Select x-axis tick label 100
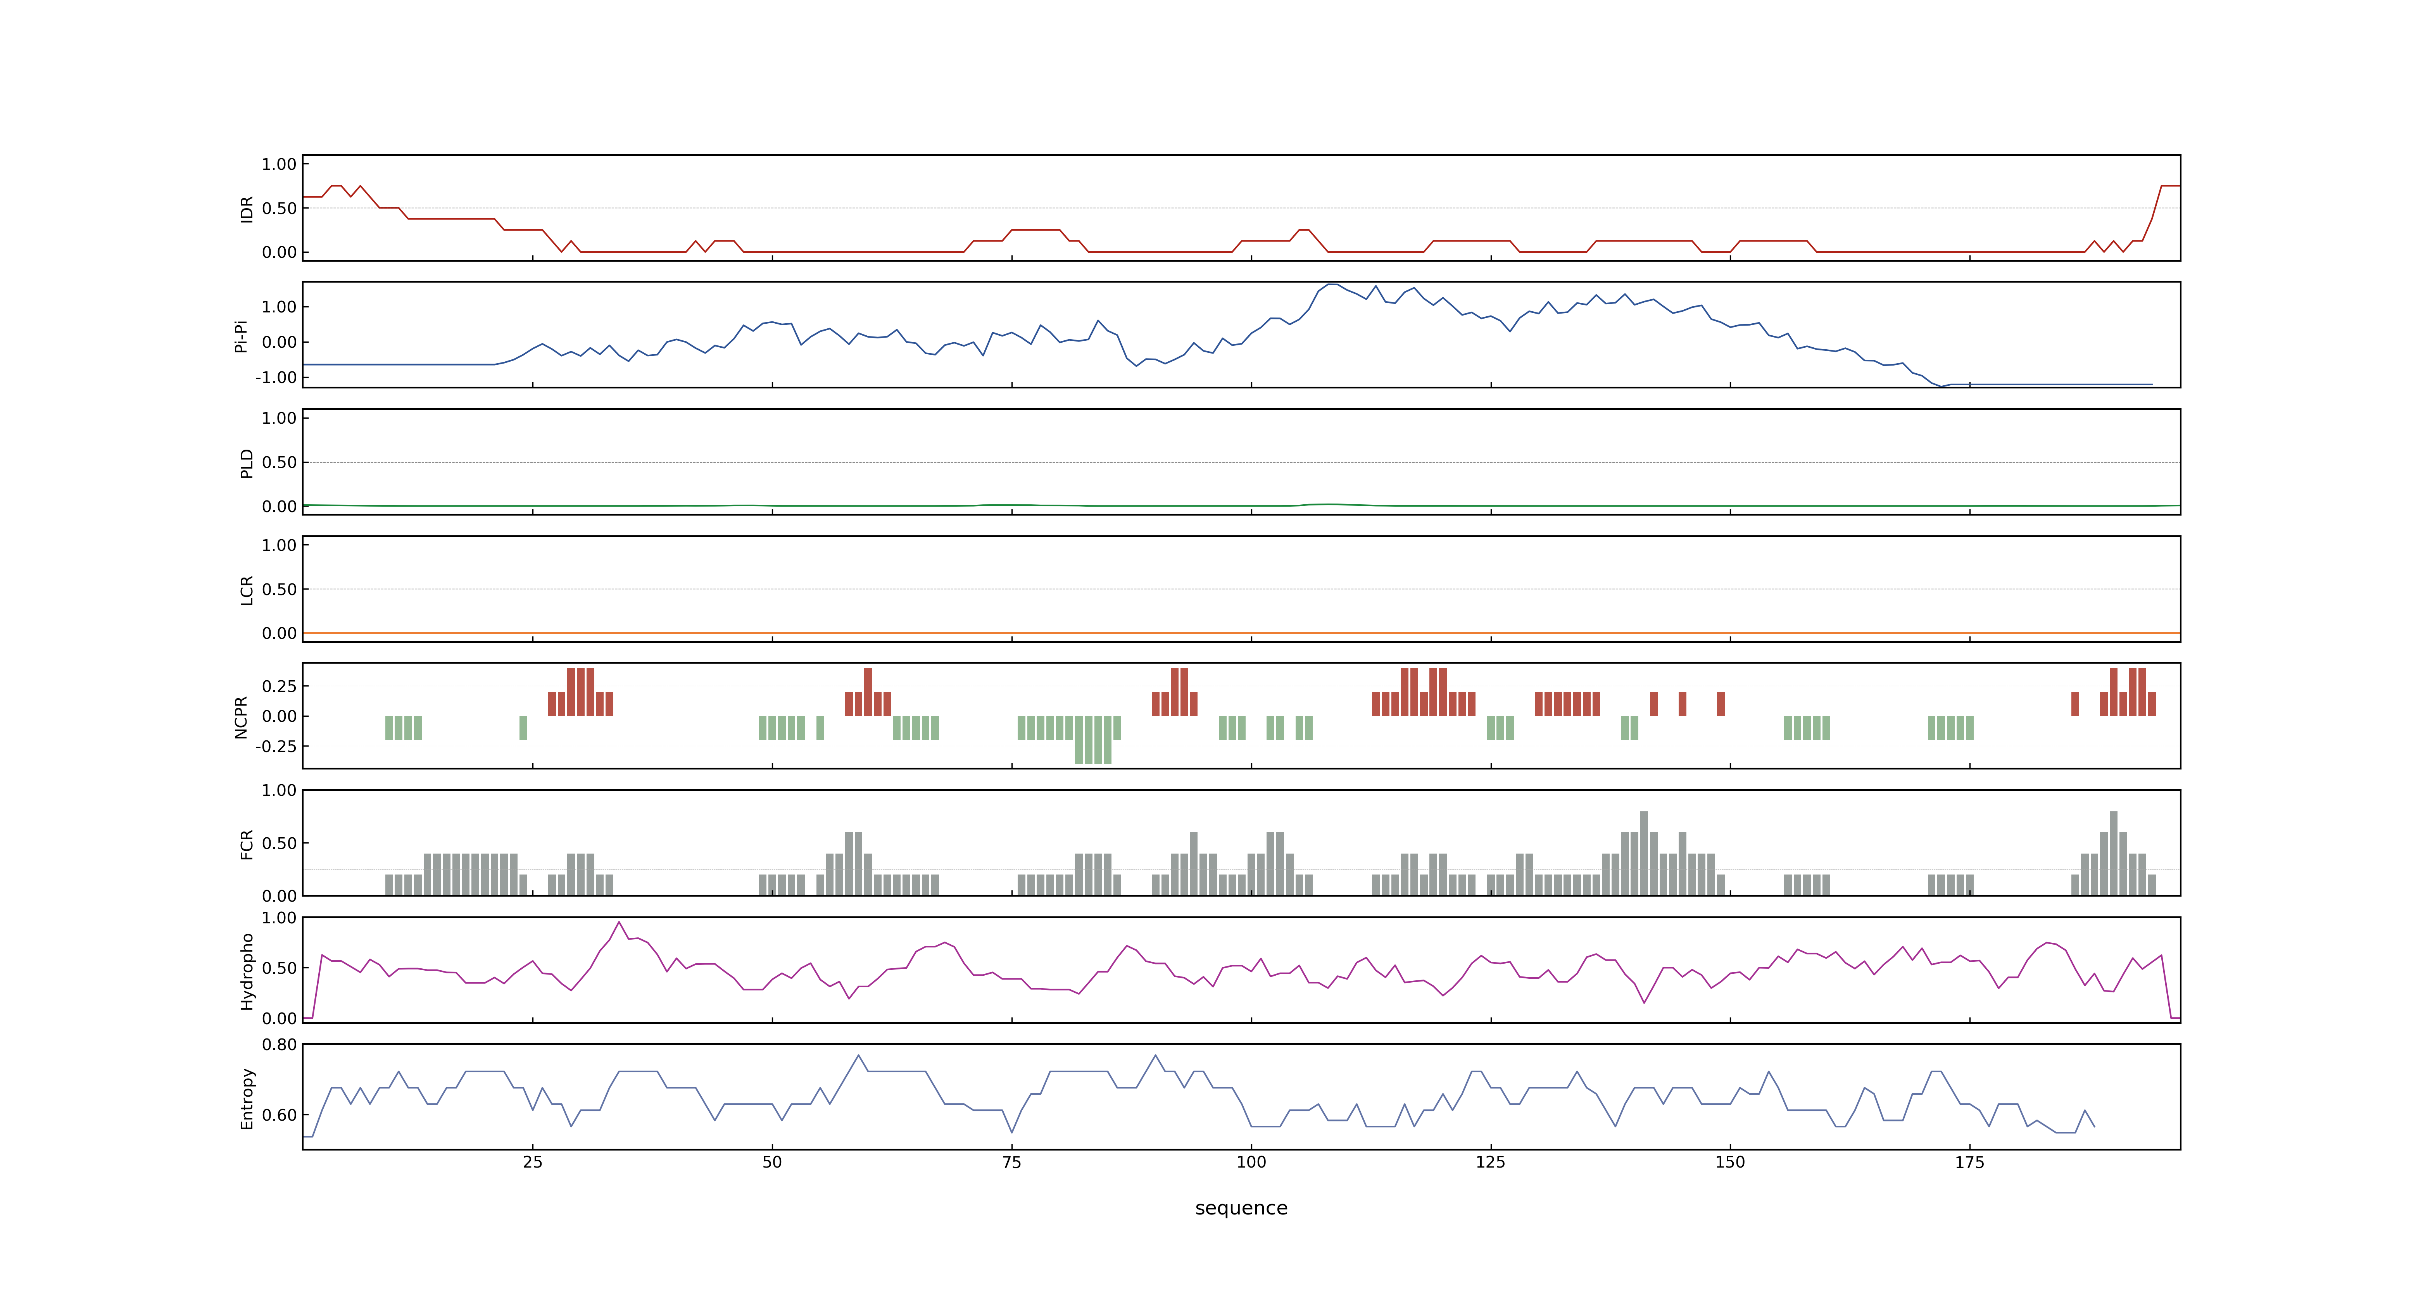The width and height of the screenshot is (2423, 1292). [1251, 1162]
